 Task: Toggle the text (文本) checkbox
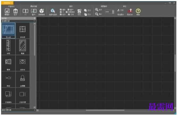click(69, 15)
